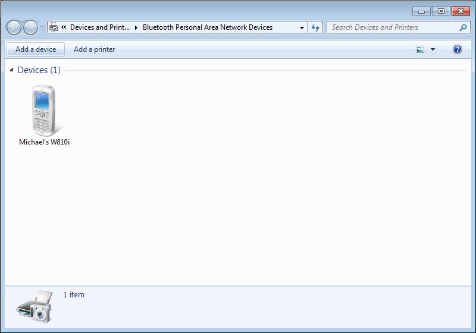Viewport: 476px width, 333px height.
Task: Maximize the Devices and Printers window
Action: pos(441,11)
